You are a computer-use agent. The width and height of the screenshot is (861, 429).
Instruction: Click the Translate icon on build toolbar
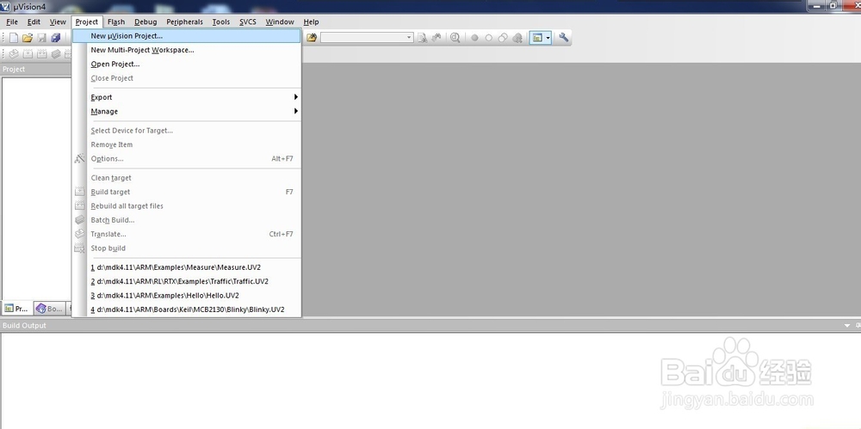point(14,54)
